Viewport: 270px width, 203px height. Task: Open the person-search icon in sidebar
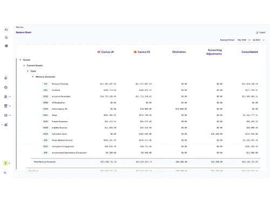coord(5,96)
